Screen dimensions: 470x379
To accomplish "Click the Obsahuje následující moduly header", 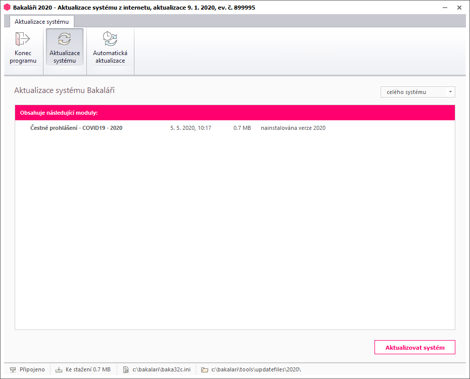I will [x=234, y=113].
